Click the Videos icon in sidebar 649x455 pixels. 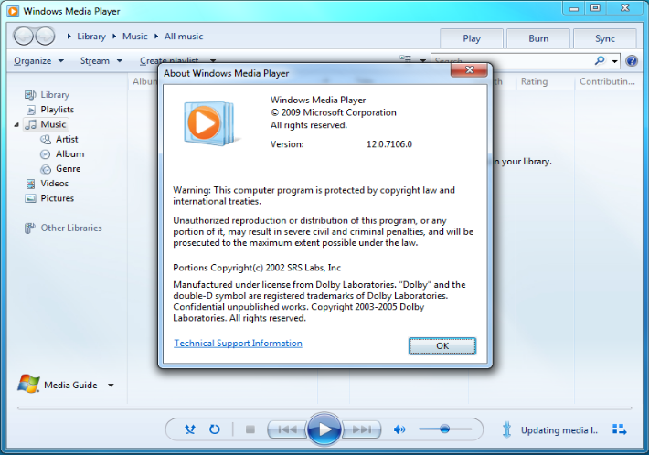(31, 184)
